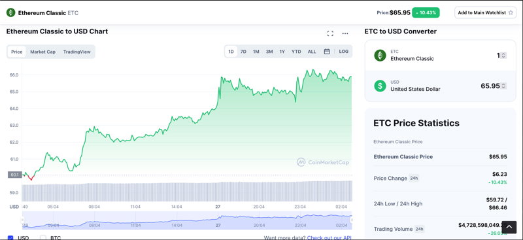523x240 pixels.
Task: Open the 24h dropdown beside Price Change
Action: pos(414,179)
